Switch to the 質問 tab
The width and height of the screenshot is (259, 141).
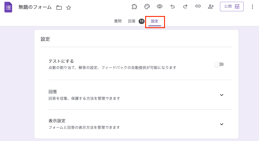point(118,21)
